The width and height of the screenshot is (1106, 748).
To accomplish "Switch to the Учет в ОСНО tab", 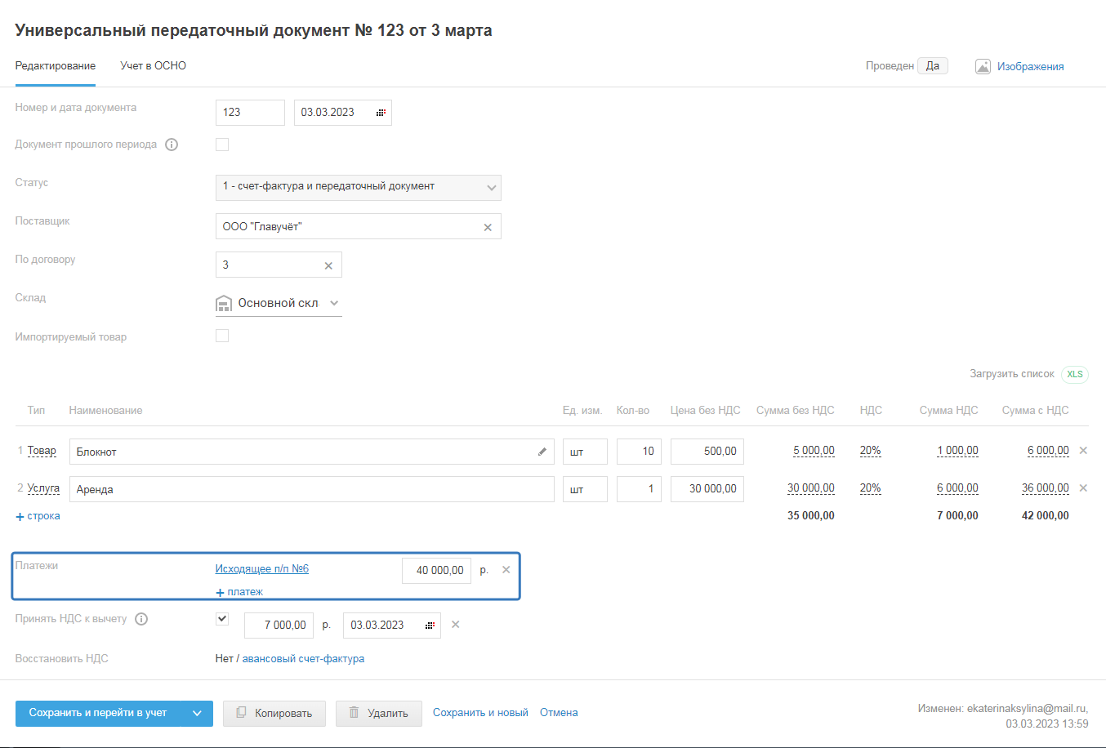I will coord(154,66).
